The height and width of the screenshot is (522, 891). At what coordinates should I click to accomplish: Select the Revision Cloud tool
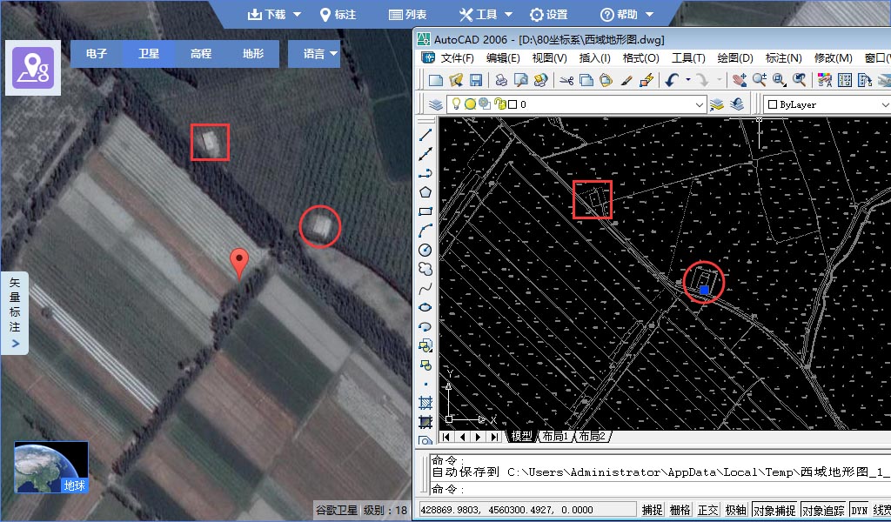(425, 269)
